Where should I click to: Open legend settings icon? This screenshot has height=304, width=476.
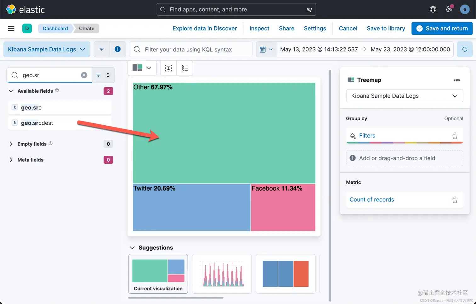pos(185,68)
